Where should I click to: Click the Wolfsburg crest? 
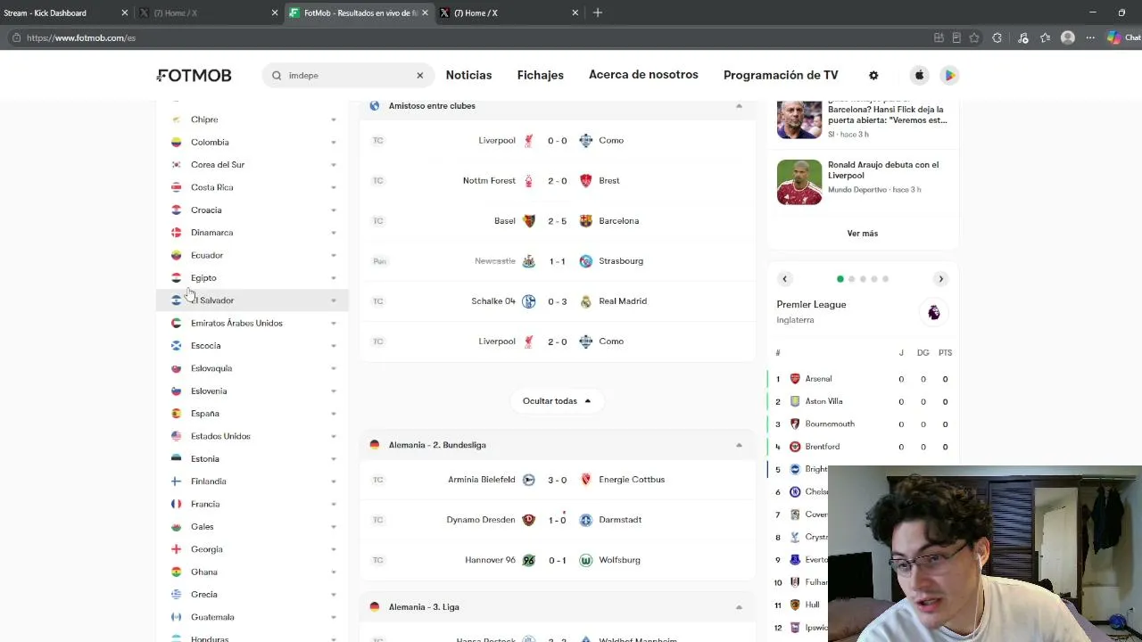pos(585,560)
